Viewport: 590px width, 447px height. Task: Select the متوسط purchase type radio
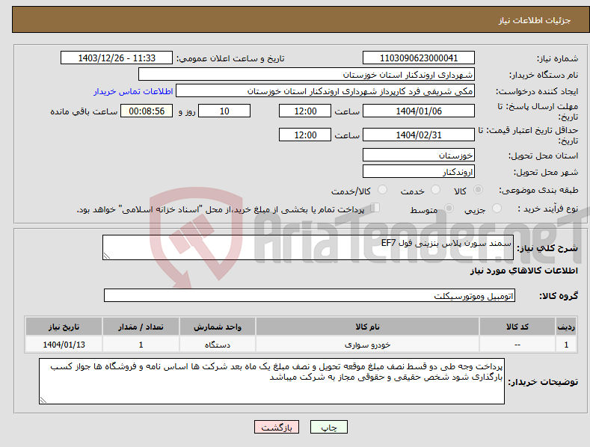click(x=449, y=208)
